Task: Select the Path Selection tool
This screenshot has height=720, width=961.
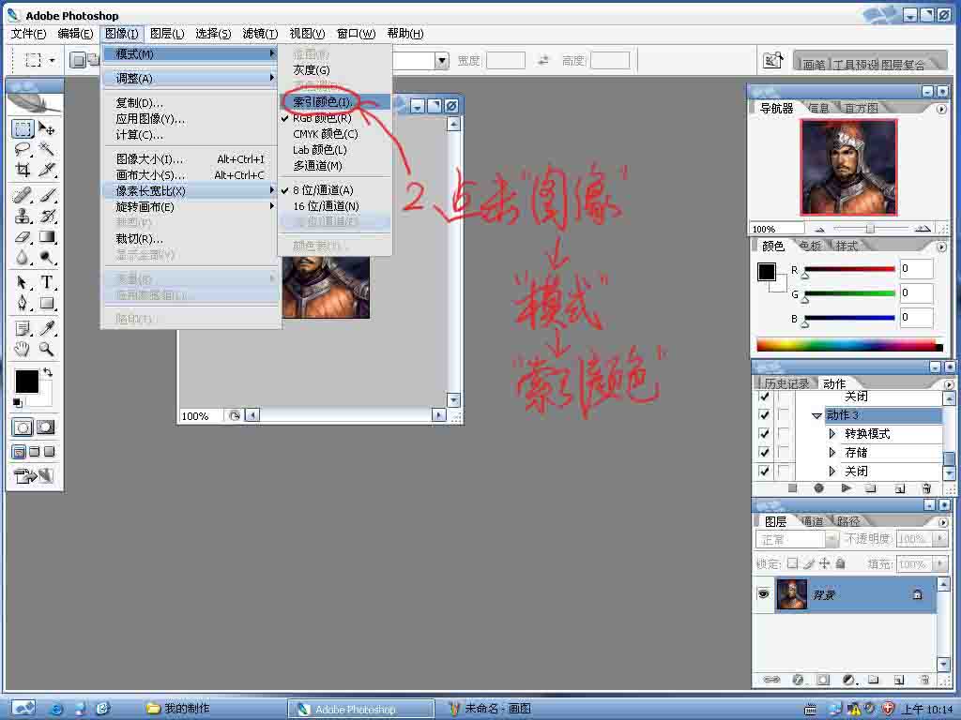Action: click(23, 282)
